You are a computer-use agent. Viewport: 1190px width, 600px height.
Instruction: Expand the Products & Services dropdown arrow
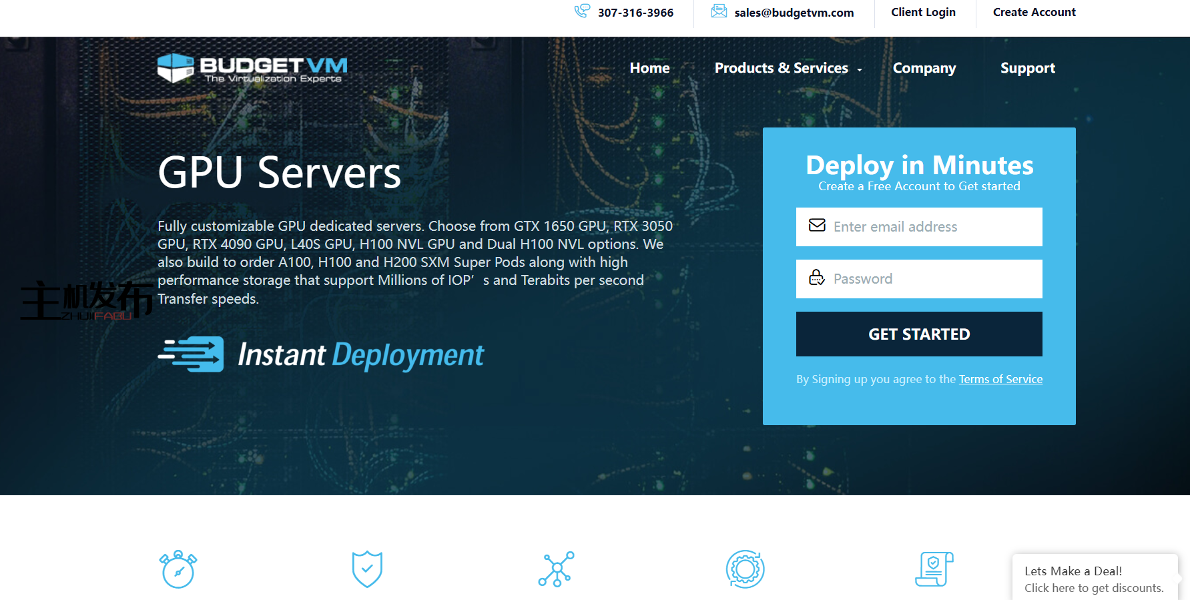click(860, 70)
